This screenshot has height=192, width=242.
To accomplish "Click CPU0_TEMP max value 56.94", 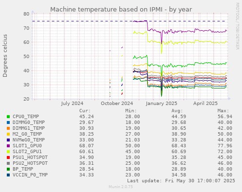I will click(225, 117).
